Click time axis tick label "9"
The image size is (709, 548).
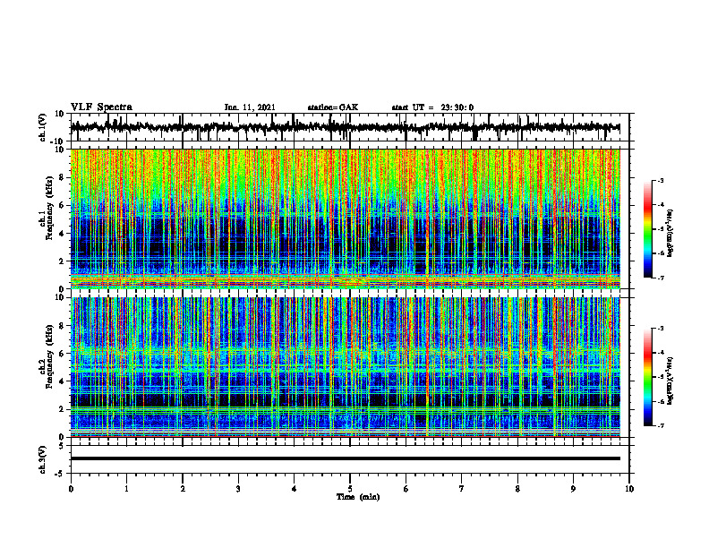(573, 488)
